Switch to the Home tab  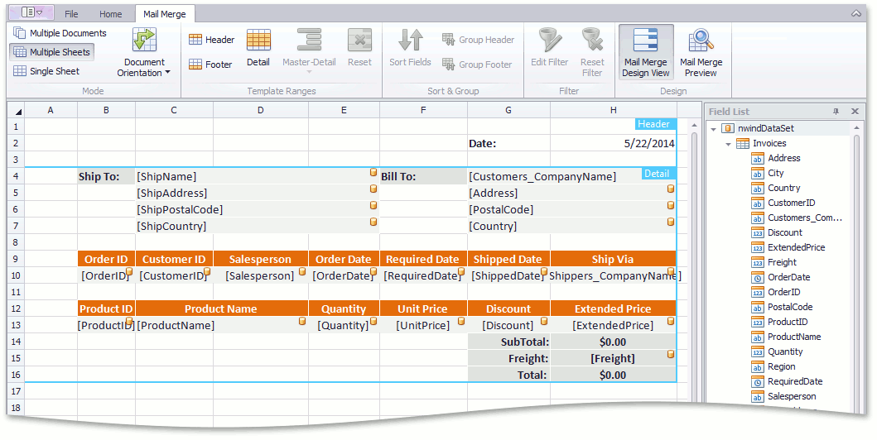tap(110, 14)
